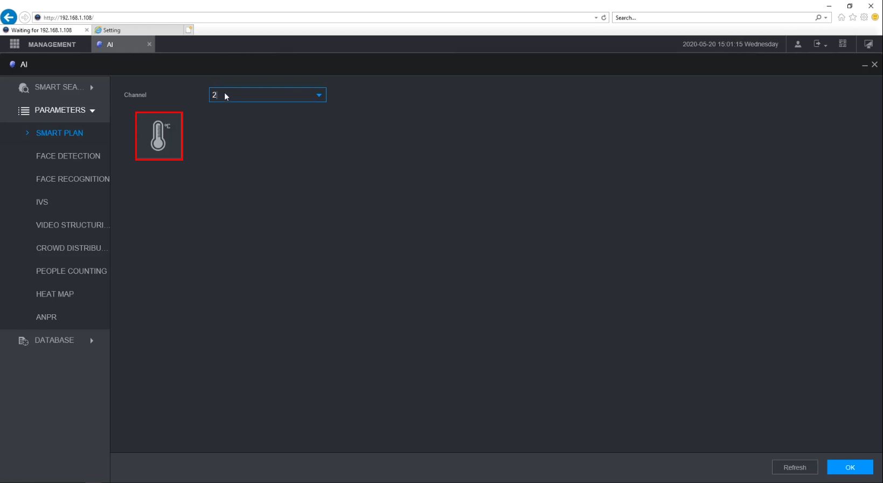
Task: Expand the DATABASE menu section
Action: [x=55, y=340]
